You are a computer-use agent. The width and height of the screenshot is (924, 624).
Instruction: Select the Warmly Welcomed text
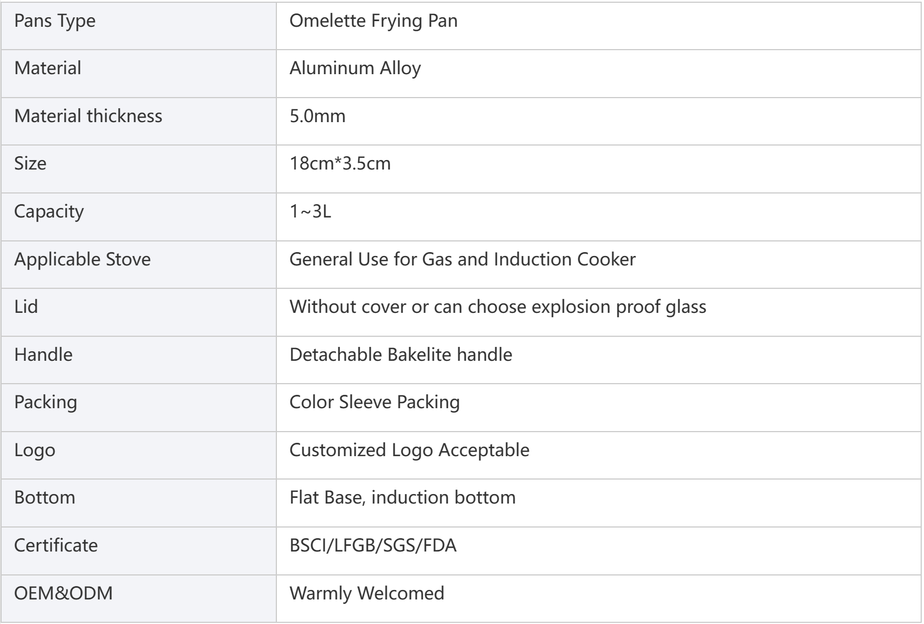[367, 593]
